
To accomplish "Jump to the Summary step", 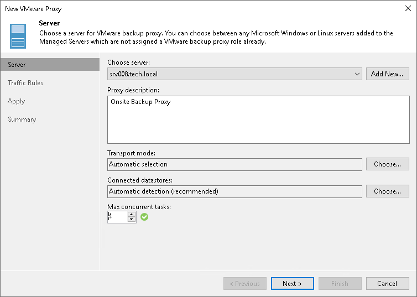I will pyautogui.click(x=22, y=119).
